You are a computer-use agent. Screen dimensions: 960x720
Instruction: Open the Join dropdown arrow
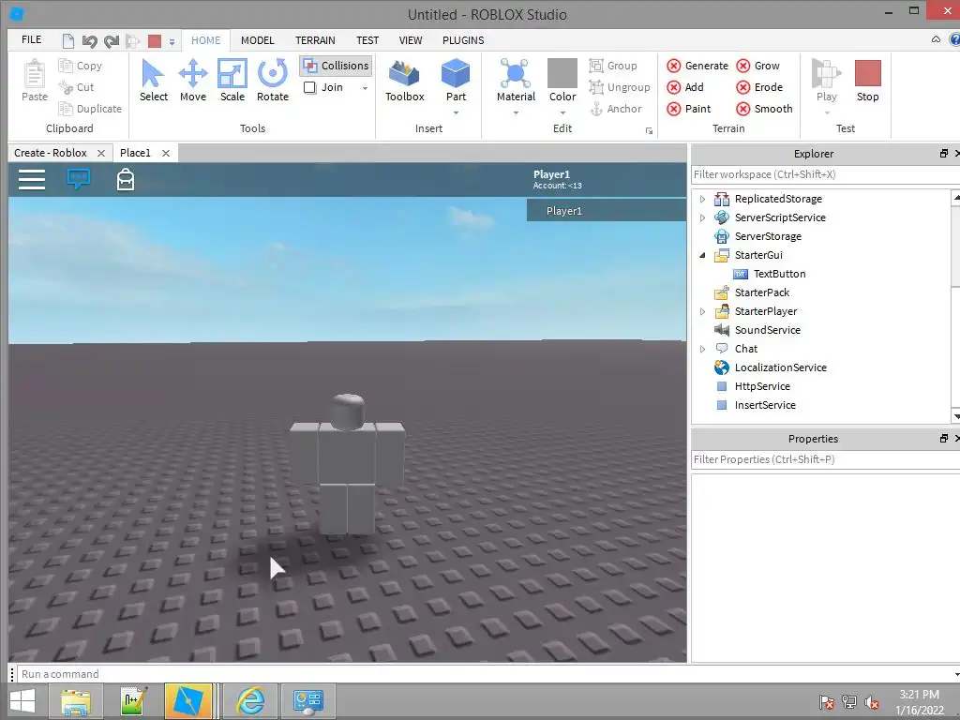point(365,88)
